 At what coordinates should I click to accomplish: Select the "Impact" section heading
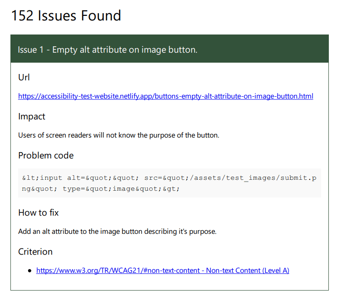pyautogui.click(x=32, y=117)
